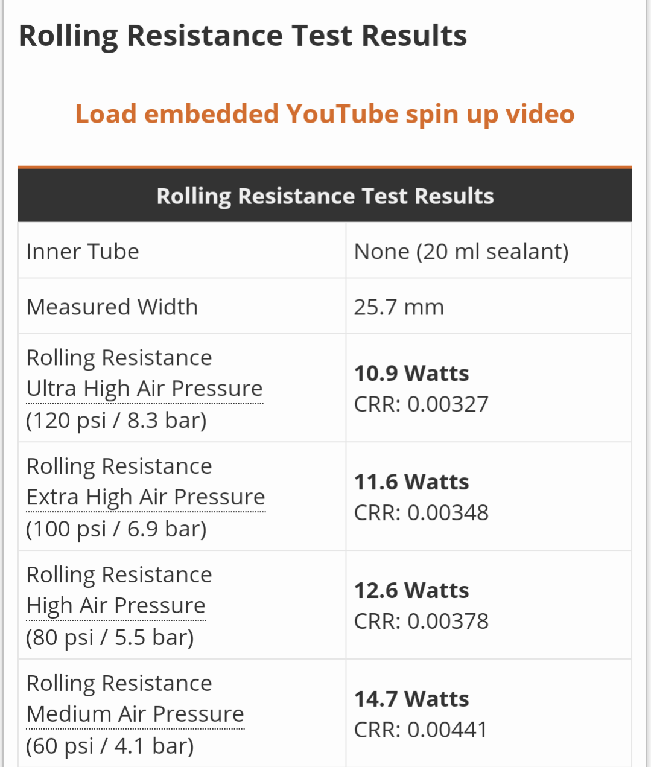Select the CRR: 0.00327 value

[x=421, y=404]
